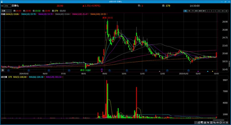
Task: Select the fourth timeframe button (還原日)
Action: click(197, 11)
